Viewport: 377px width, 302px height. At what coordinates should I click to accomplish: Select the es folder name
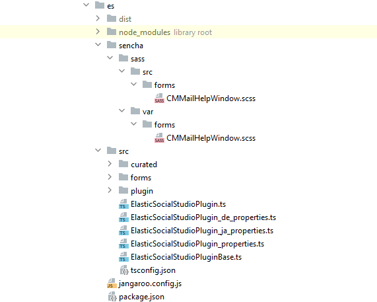click(111, 6)
